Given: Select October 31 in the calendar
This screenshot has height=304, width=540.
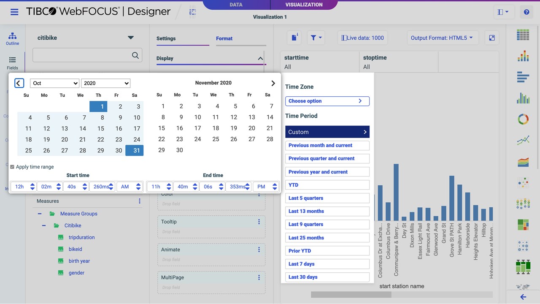Looking at the screenshot, I should 135,150.
